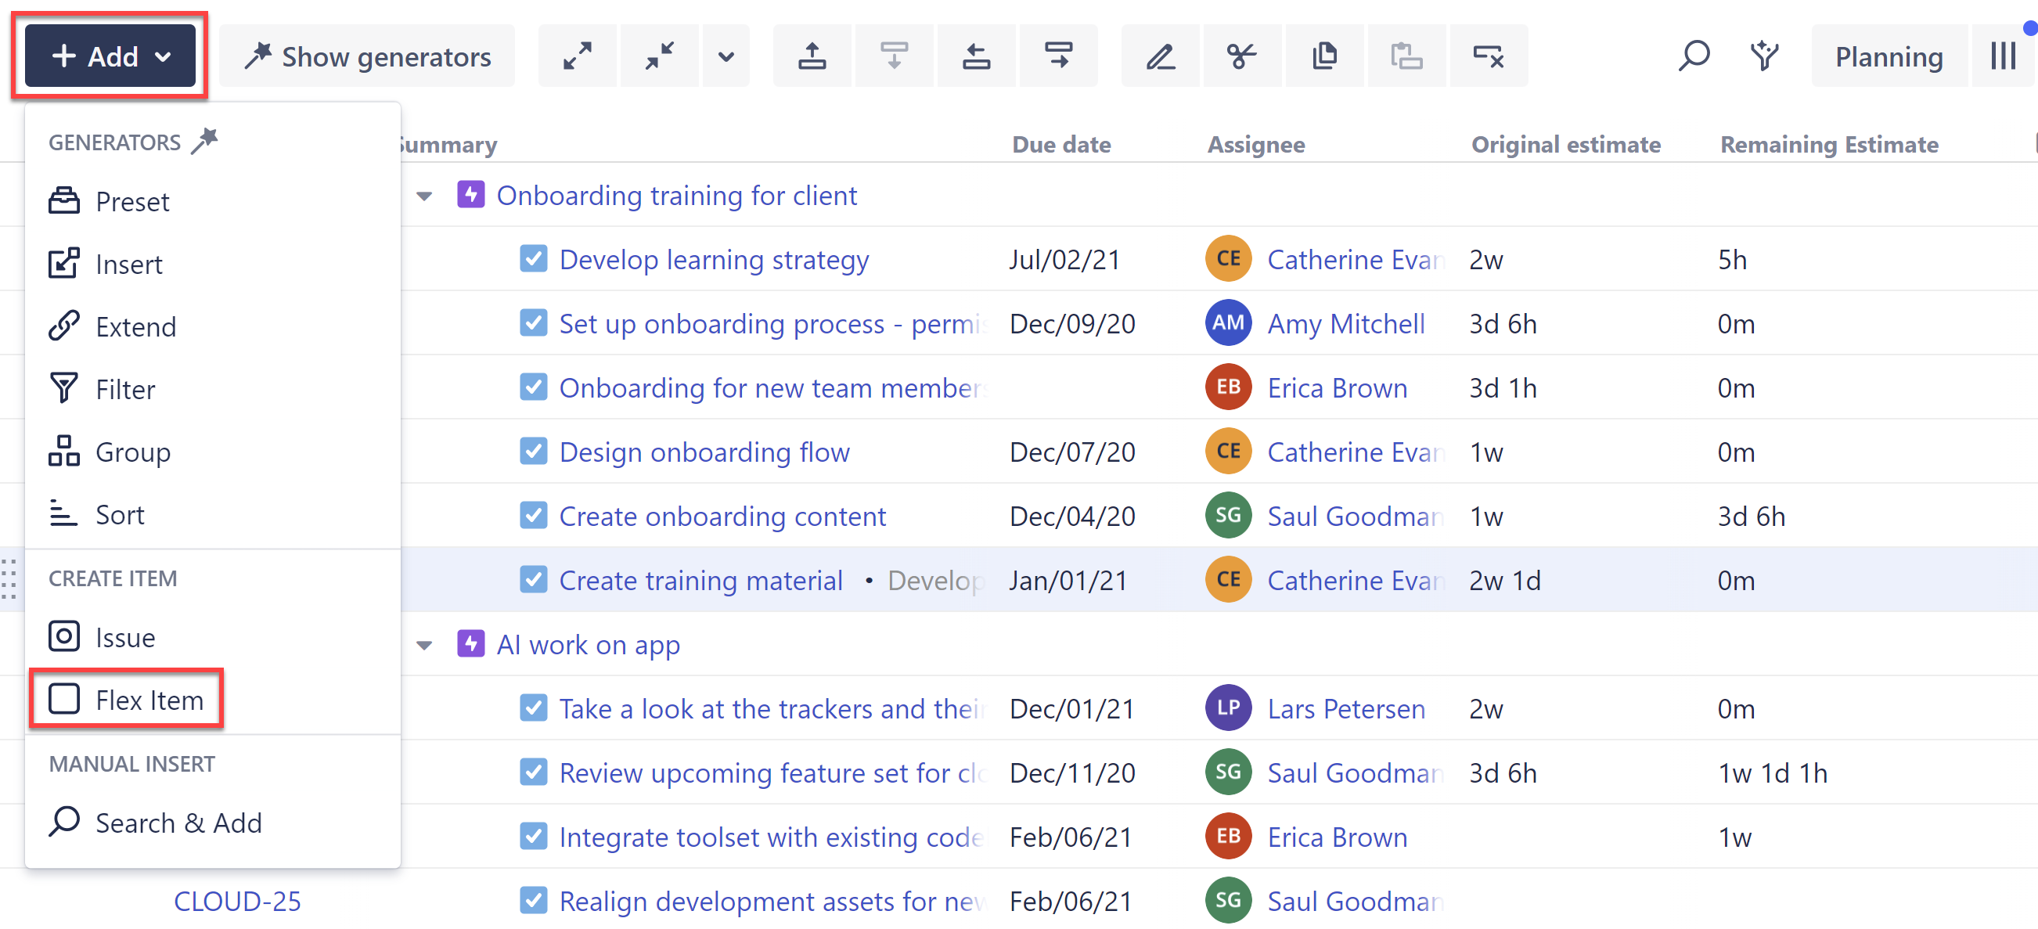Image resolution: width=2038 pixels, height=929 pixels.
Task: Click the remove item icon
Action: point(1487,56)
